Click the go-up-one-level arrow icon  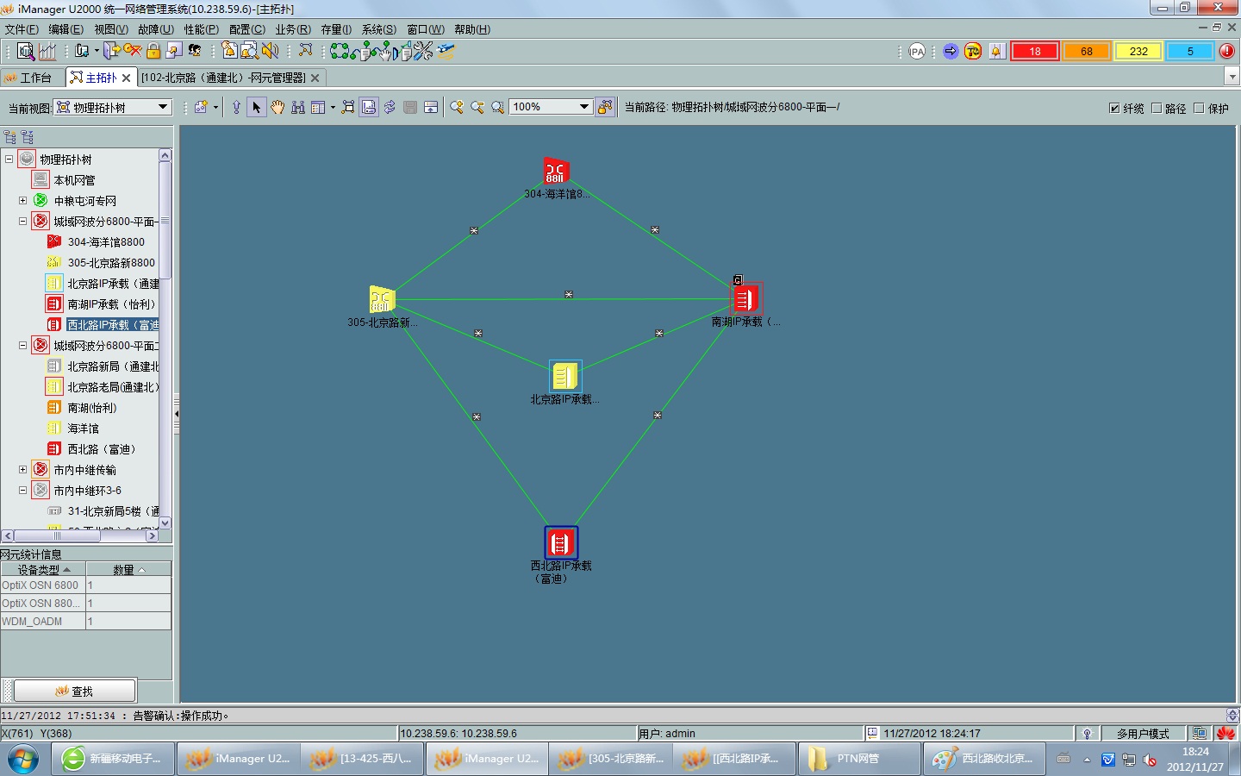coord(236,107)
